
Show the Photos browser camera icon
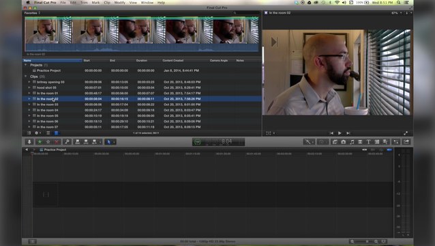[344, 141]
